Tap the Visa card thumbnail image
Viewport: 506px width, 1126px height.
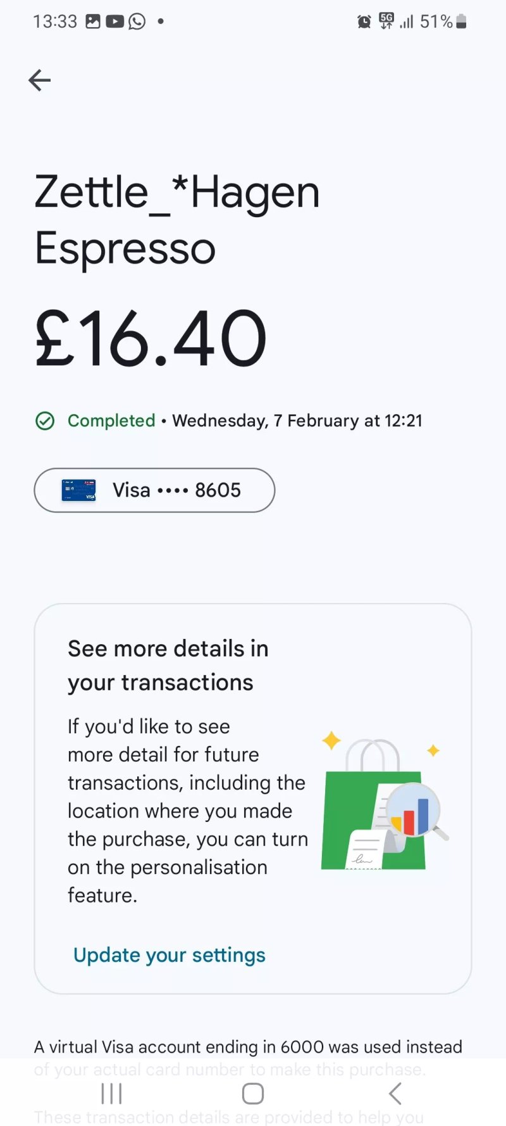(x=78, y=490)
